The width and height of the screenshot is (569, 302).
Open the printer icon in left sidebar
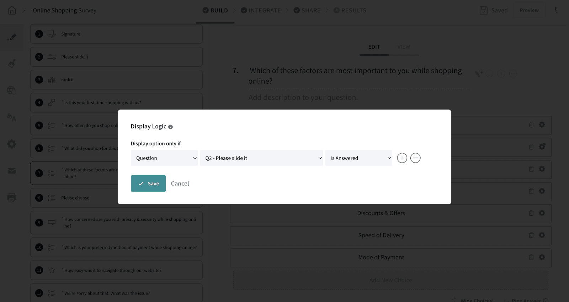pyautogui.click(x=12, y=197)
